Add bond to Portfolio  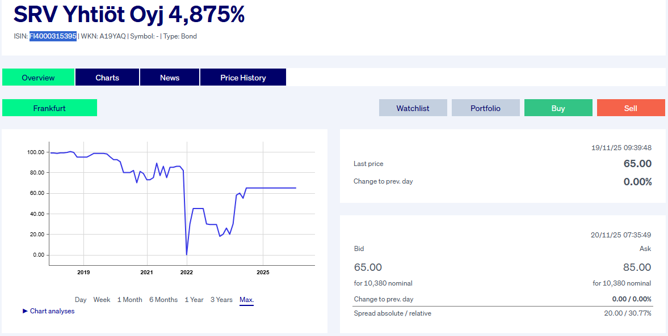pos(485,108)
